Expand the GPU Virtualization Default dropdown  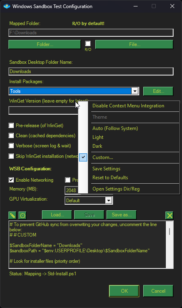[109, 201]
